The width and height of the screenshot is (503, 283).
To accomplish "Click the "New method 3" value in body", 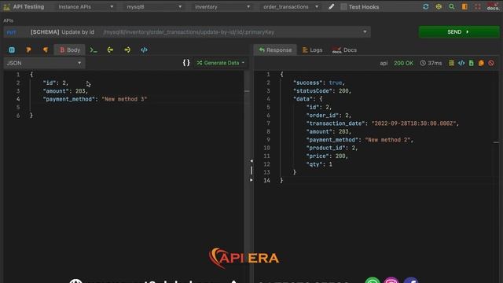I will click(124, 99).
